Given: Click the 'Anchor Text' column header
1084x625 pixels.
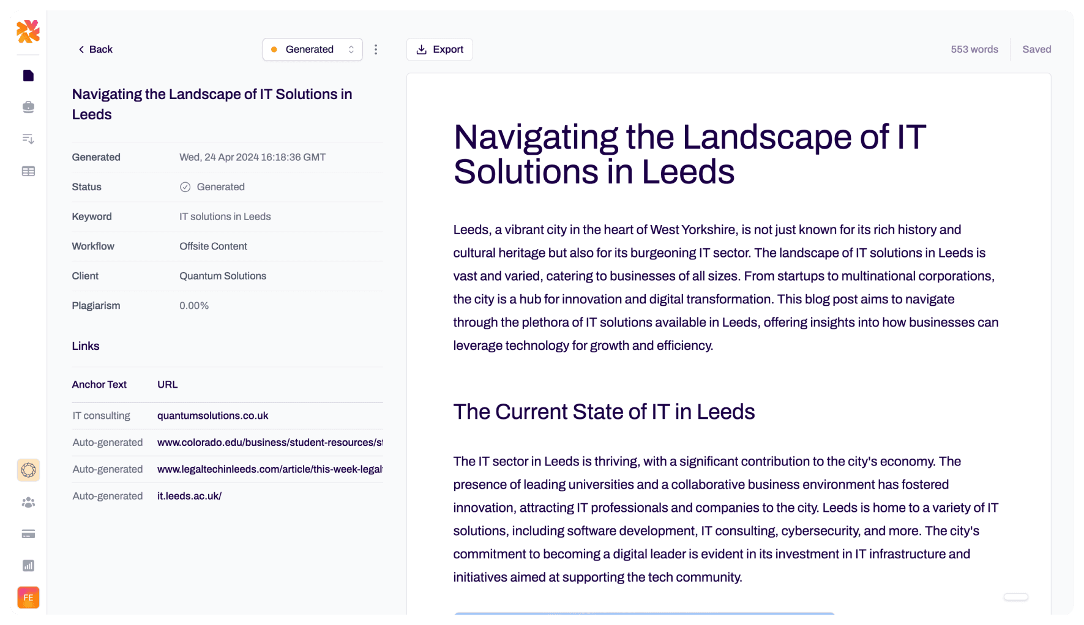Looking at the screenshot, I should pyautogui.click(x=99, y=385).
